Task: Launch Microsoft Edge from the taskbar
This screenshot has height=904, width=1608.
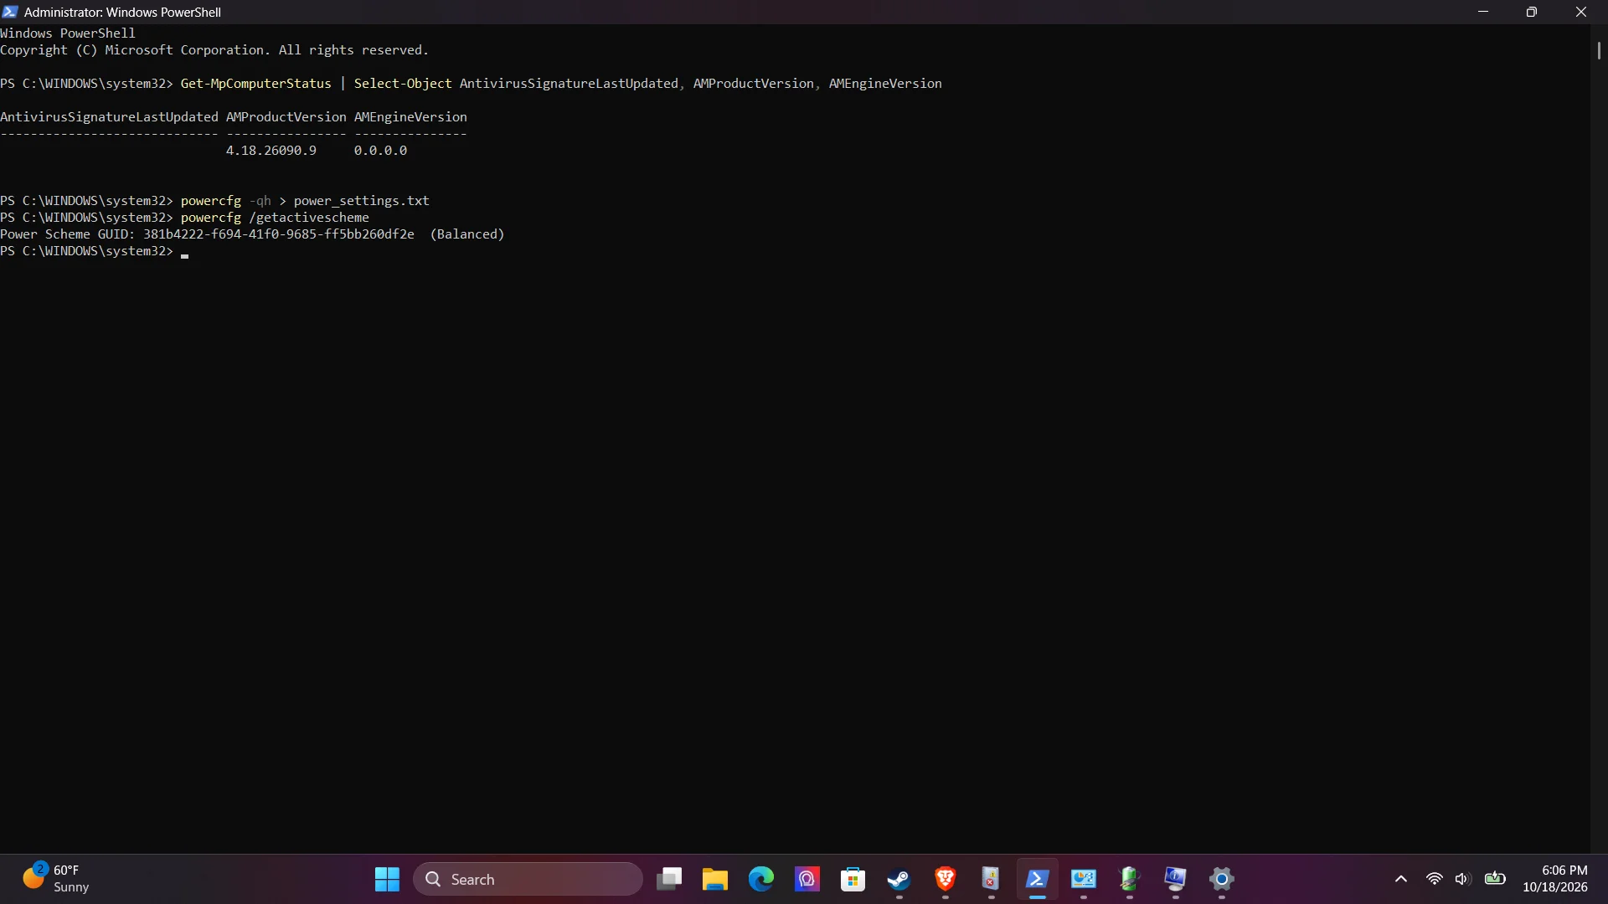Action: (x=760, y=879)
